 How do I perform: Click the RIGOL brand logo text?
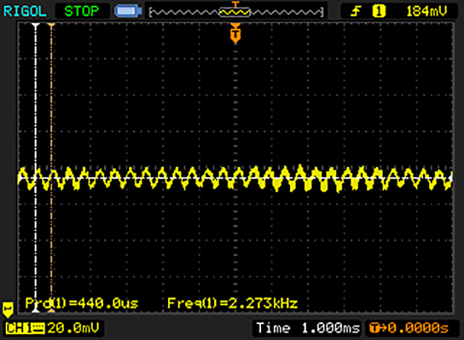[25, 12]
